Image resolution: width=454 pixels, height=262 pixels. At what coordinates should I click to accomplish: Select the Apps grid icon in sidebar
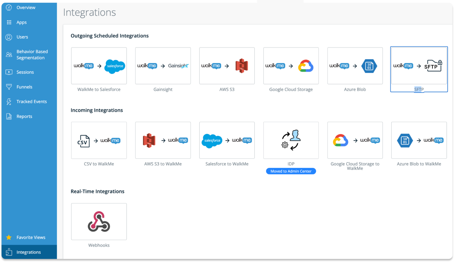pyautogui.click(x=9, y=22)
